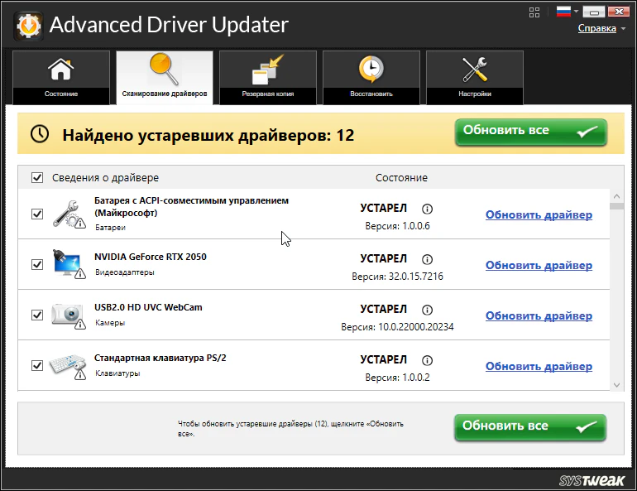Click the PS/2 keyboard device icon
Image resolution: width=637 pixels, height=491 pixels.
coord(68,365)
